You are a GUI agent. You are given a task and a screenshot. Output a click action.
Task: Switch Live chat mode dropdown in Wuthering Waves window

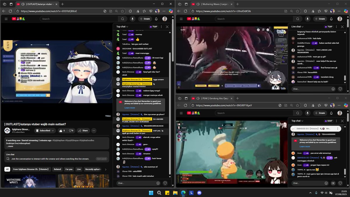click(x=297, y=27)
